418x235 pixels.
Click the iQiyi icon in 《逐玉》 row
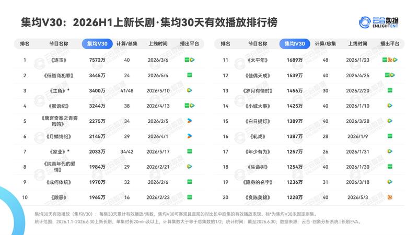tap(187, 60)
